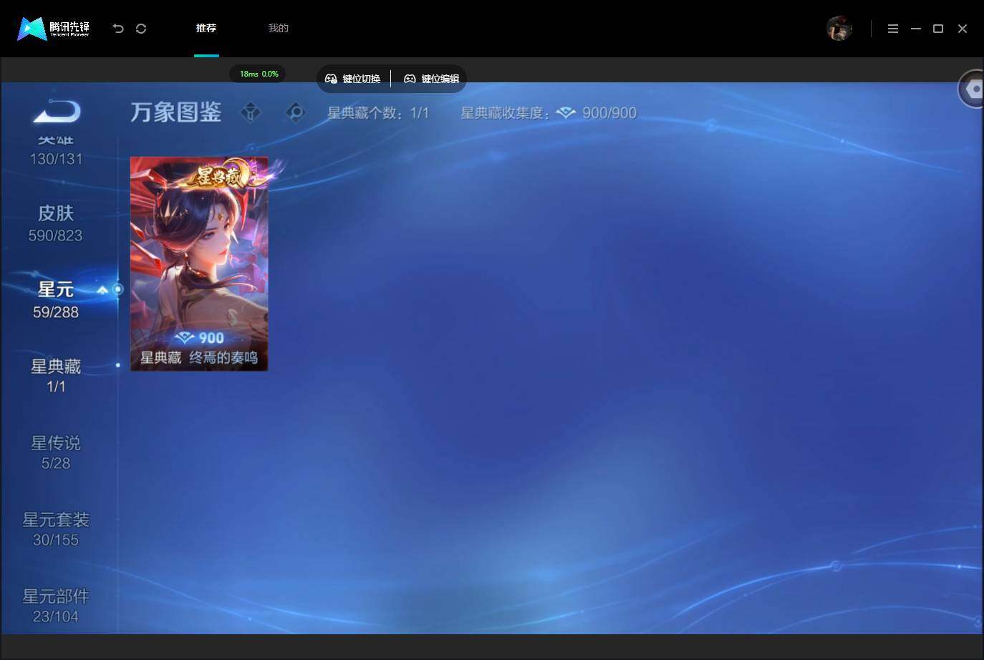Maximize the Tencent Pioneer window
The image size is (984, 660).
click(938, 29)
